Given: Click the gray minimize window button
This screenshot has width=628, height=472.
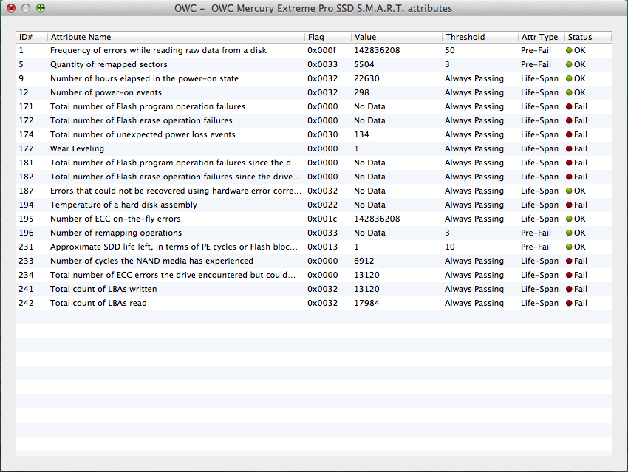Looking at the screenshot, I should (x=26, y=8).
